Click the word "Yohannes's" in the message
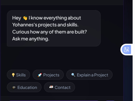This screenshot has height=101, width=135. 25,25
